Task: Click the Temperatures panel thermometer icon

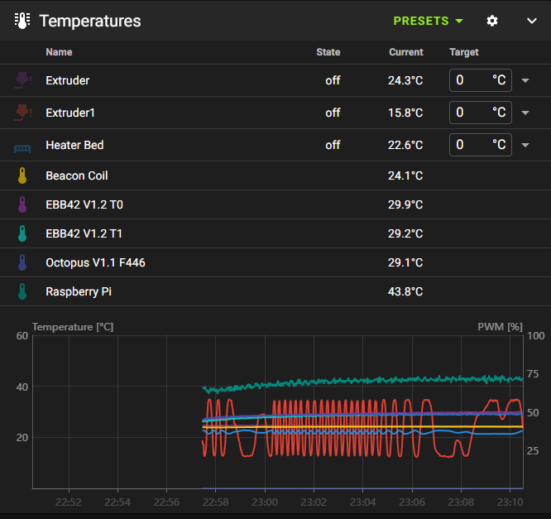Action: [22, 21]
